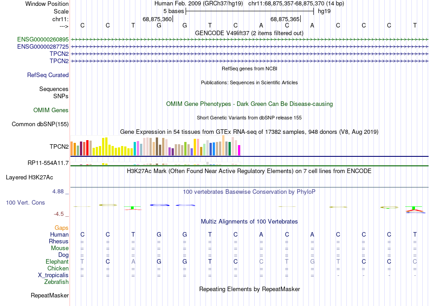Screen dimensions: 429x306
Task: Click the Layered H3K27Ac track label
Action: [x=29, y=178]
